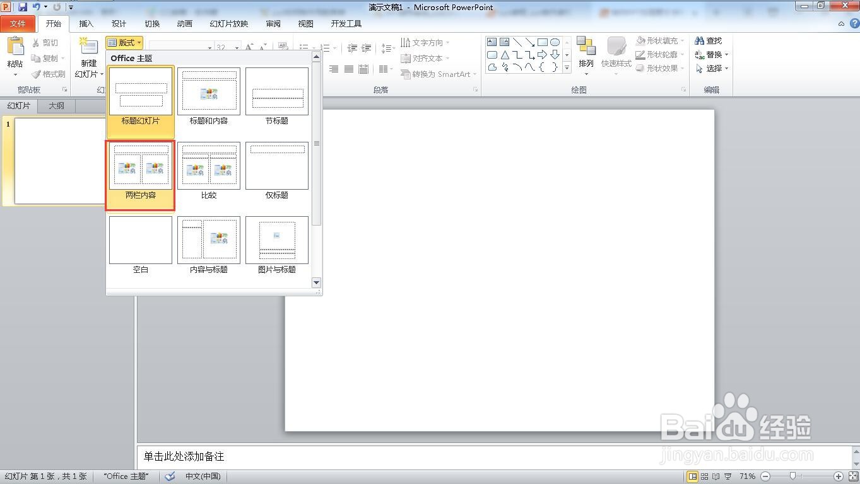The image size is (860, 484).
Task: Expand the Replace (替换) dropdown arrow
Action: 726,55
